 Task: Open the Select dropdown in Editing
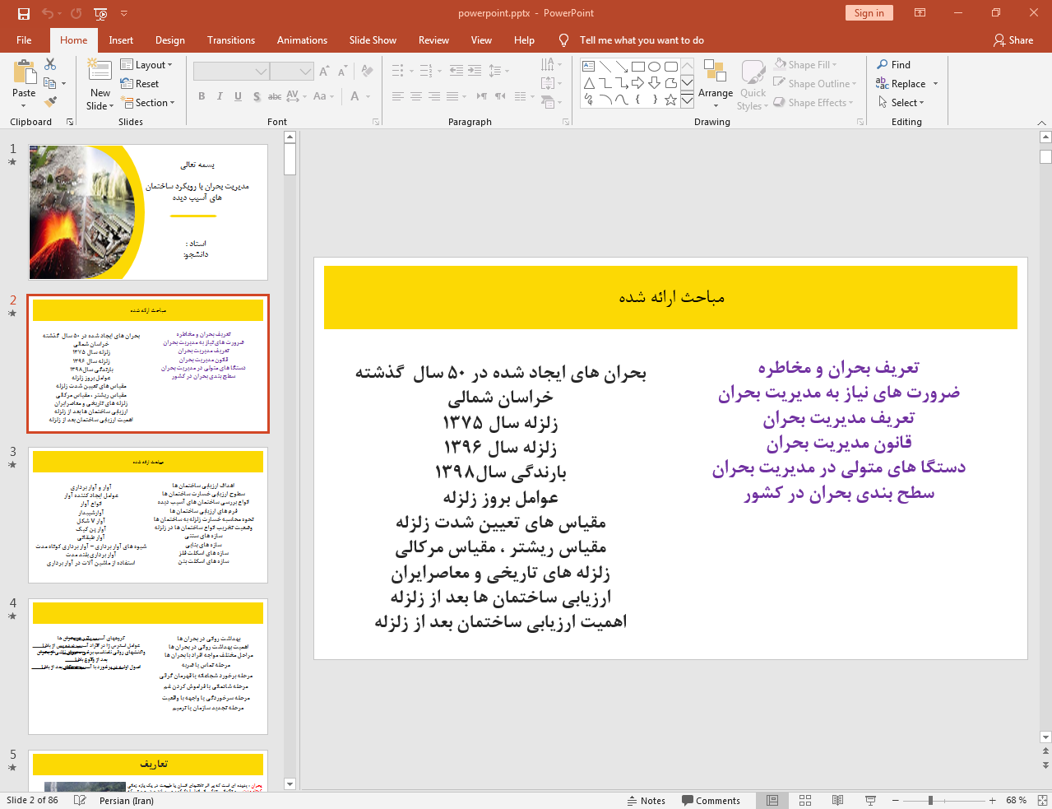tap(901, 103)
